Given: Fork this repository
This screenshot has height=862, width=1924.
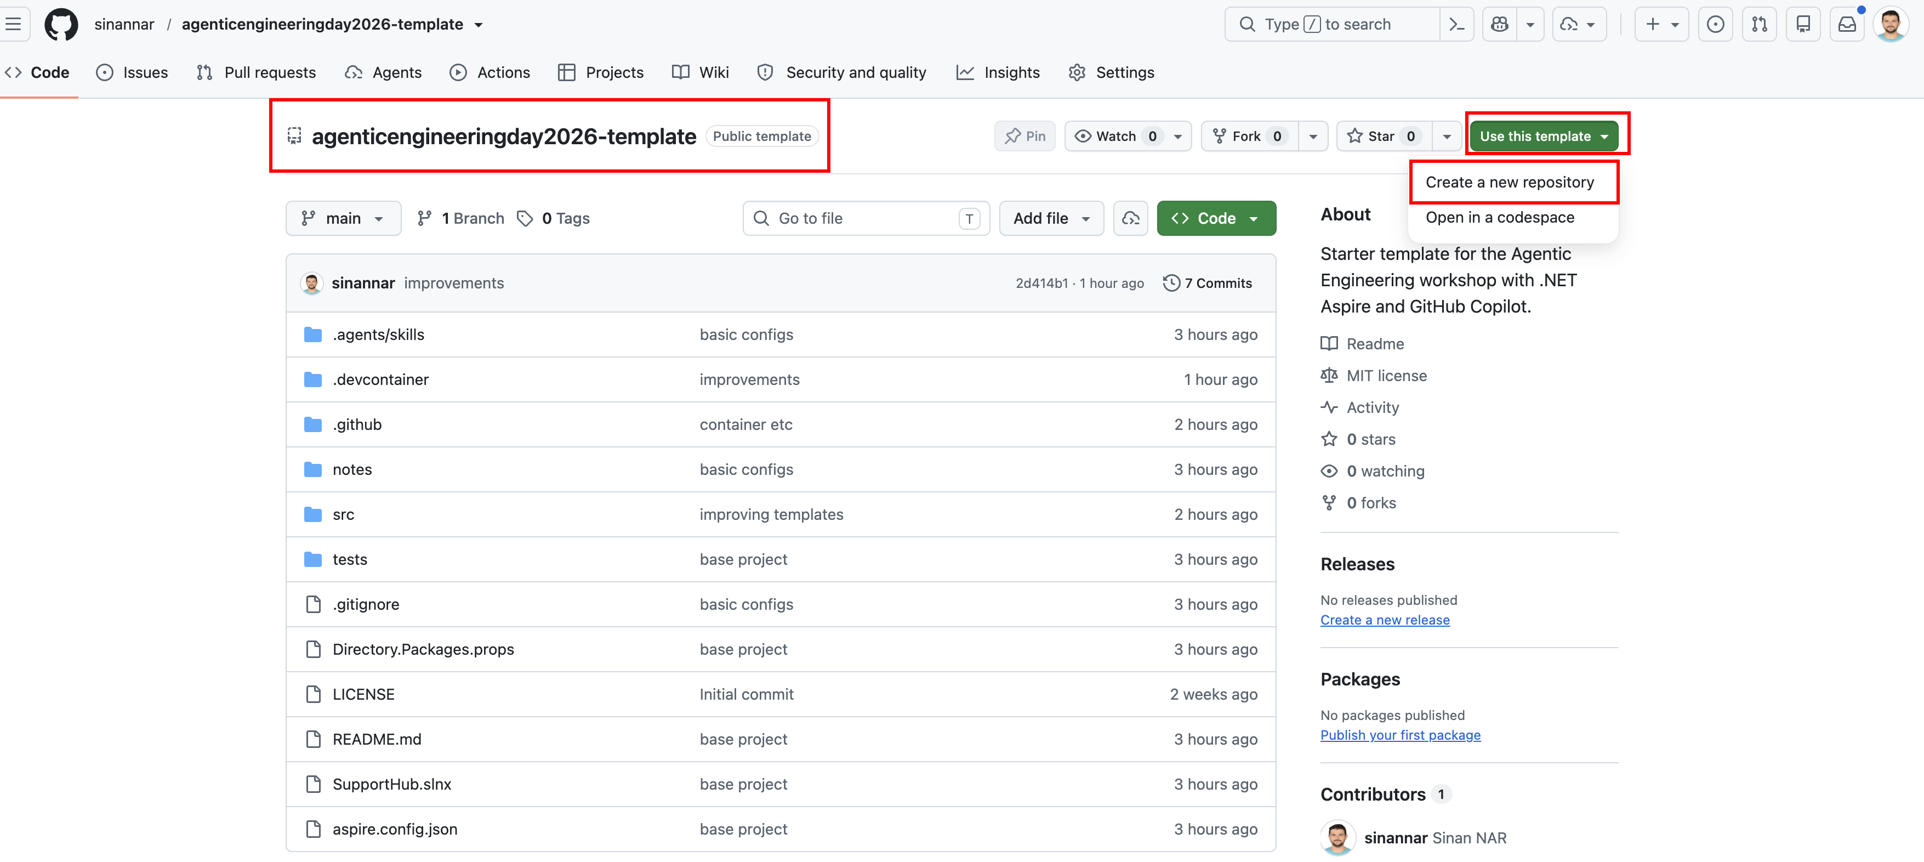Looking at the screenshot, I should point(1250,136).
